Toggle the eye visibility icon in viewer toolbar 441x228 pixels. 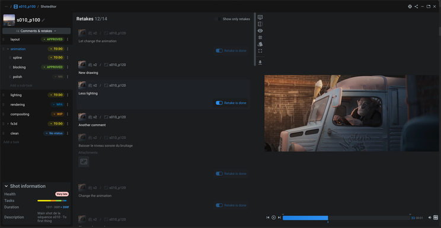click(x=260, y=31)
